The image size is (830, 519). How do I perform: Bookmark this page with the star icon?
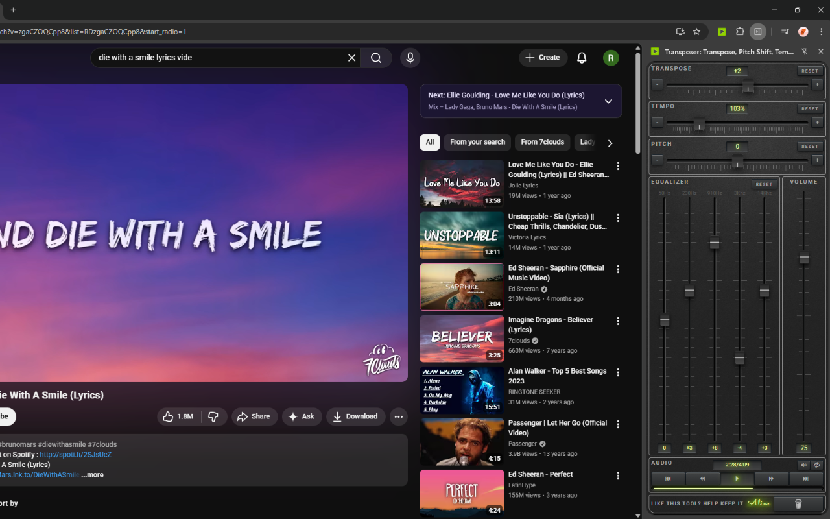696,31
